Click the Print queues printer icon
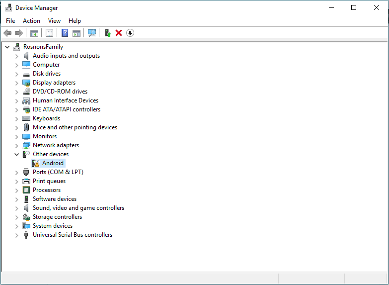Viewport: 389px width, 285px height. [x=26, y=181]
